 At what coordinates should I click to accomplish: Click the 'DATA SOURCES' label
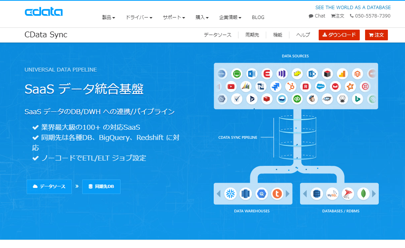pyautogui.click(x=295, y=56)
